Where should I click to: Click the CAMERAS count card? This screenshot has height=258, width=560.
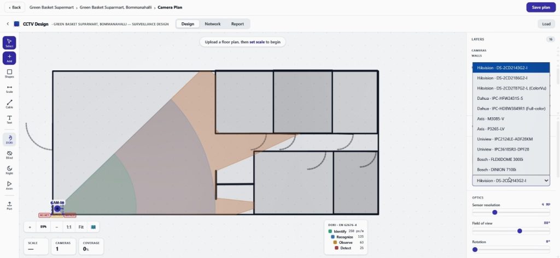(63, 246)
